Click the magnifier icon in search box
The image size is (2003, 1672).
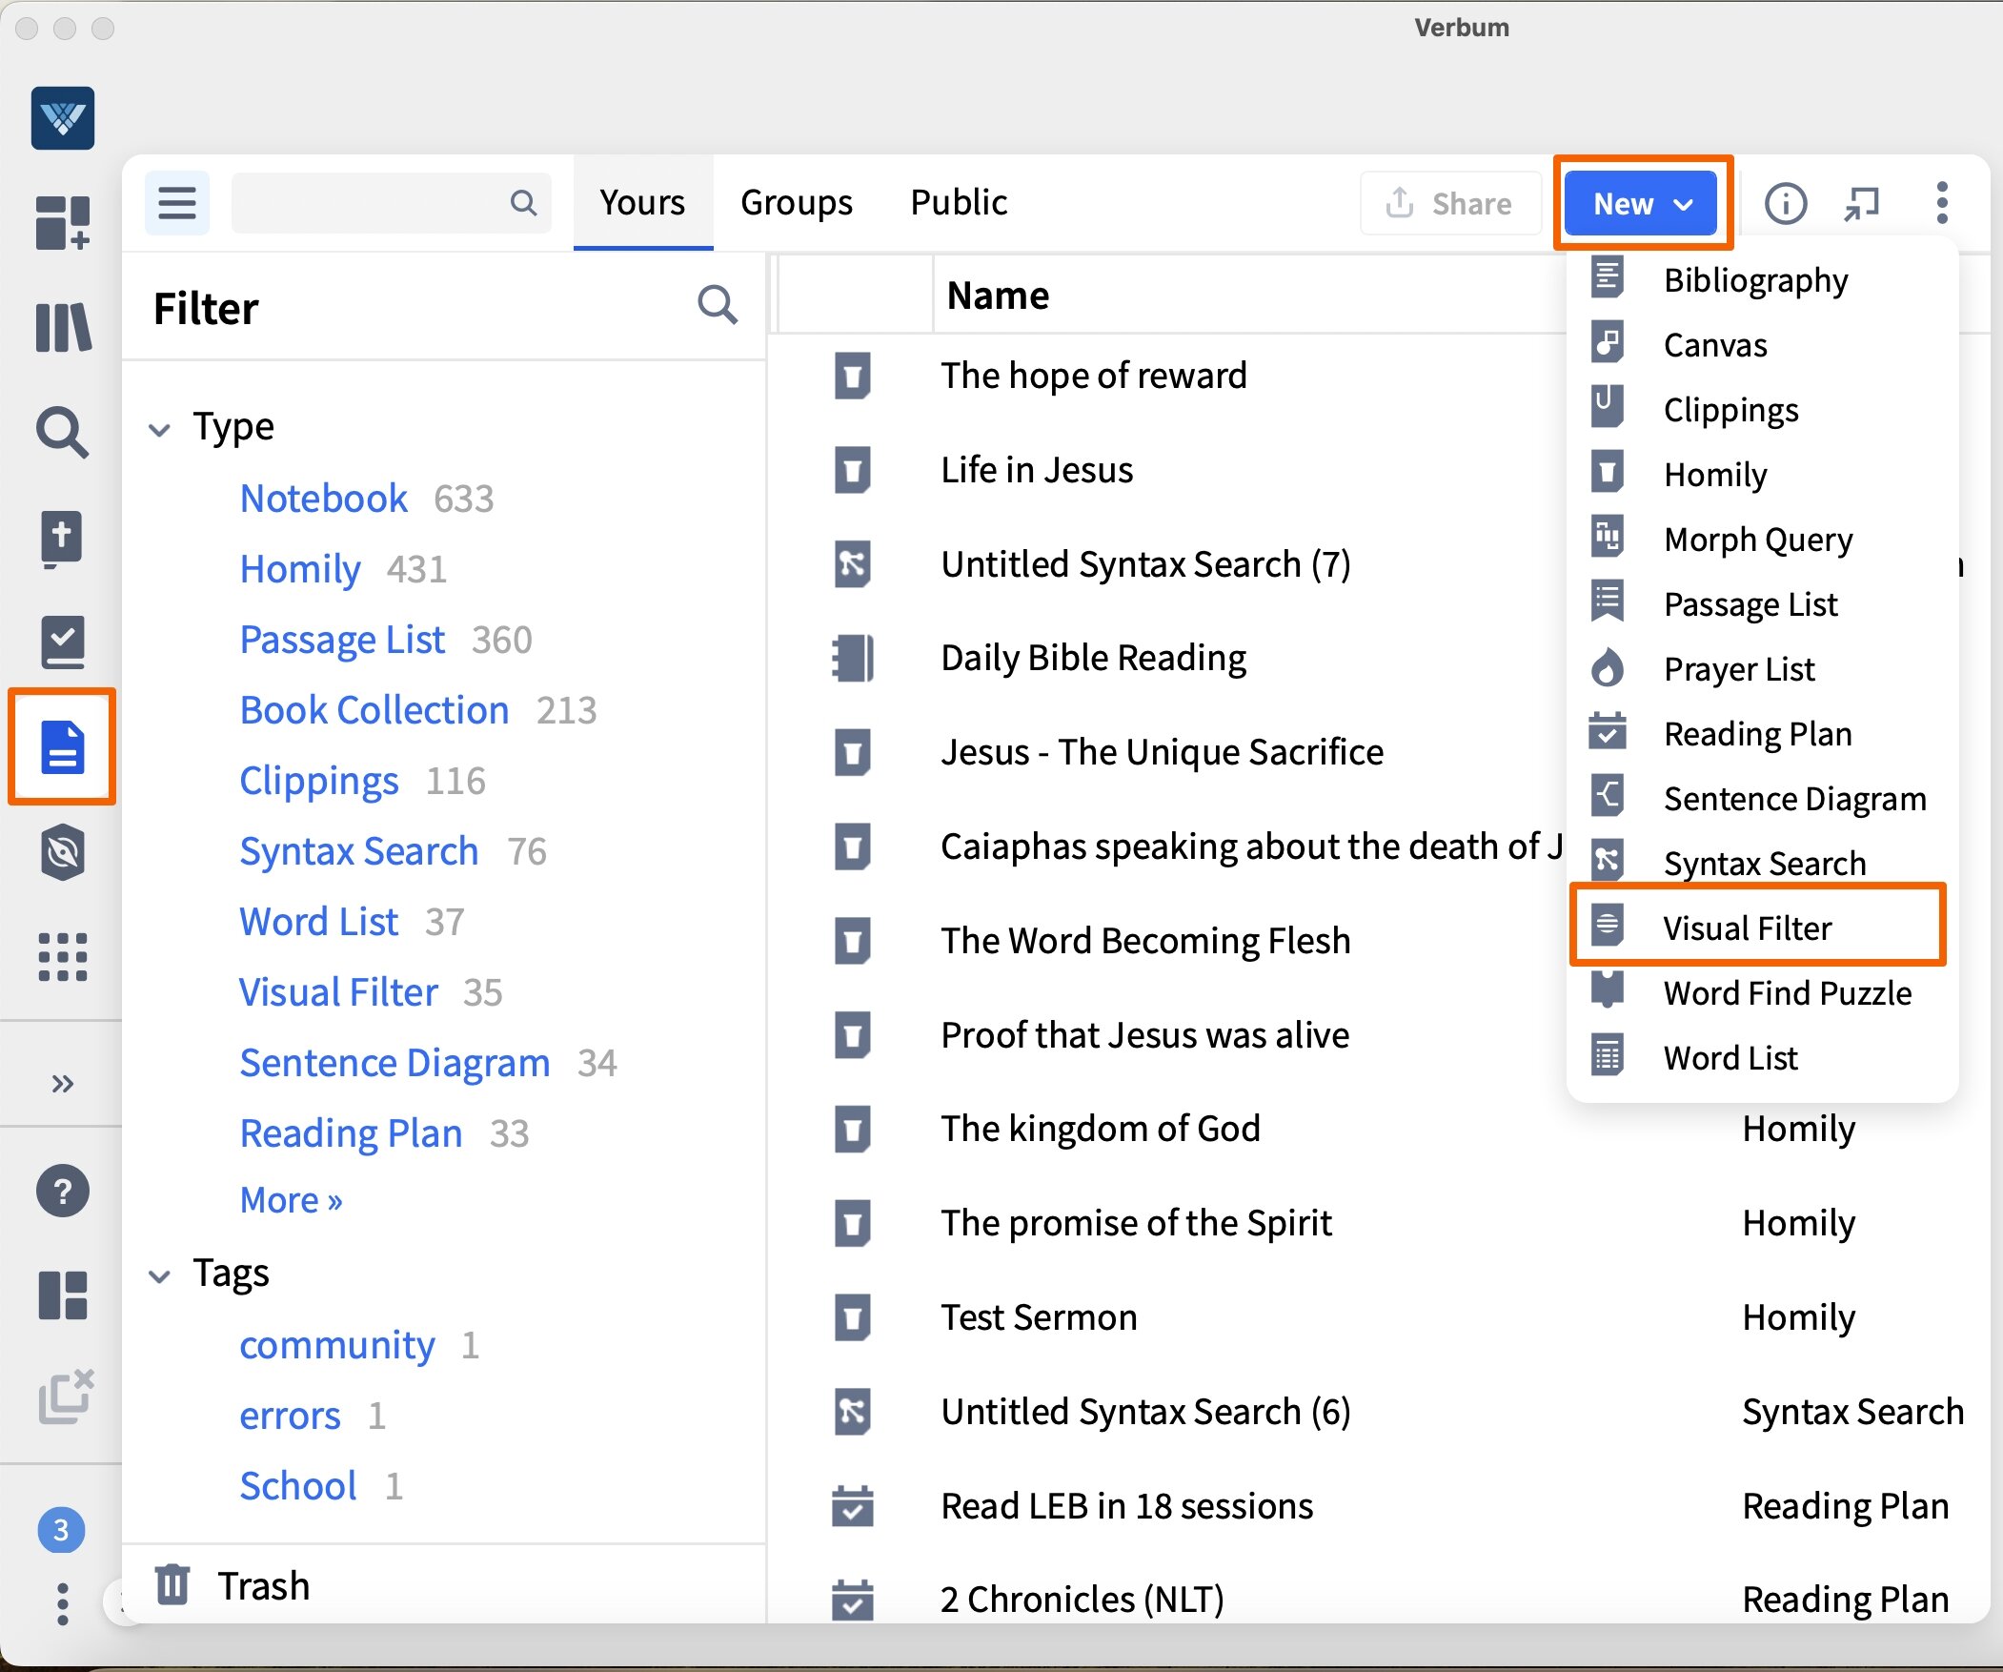pos(524,202)
